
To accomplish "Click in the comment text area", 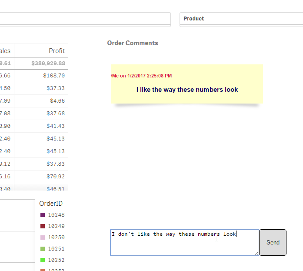I will click(185, 242).
